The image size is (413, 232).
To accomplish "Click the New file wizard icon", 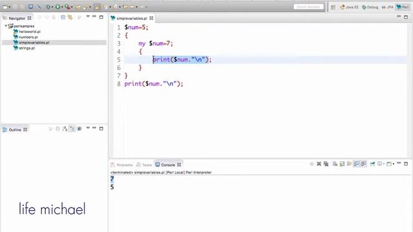I will coord(5,7).
